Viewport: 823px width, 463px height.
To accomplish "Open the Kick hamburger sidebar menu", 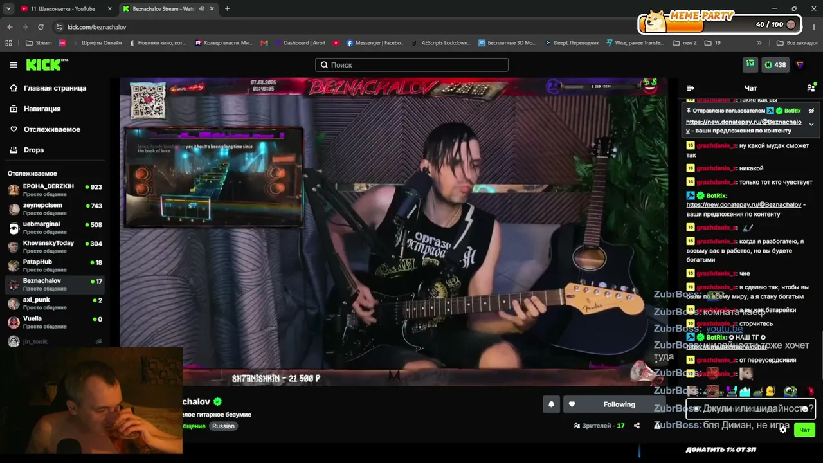I will click(x=14, y=65).
